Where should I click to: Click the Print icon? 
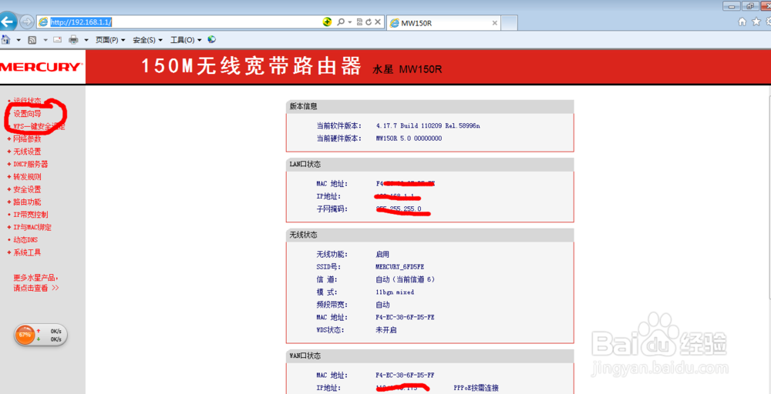73,40
